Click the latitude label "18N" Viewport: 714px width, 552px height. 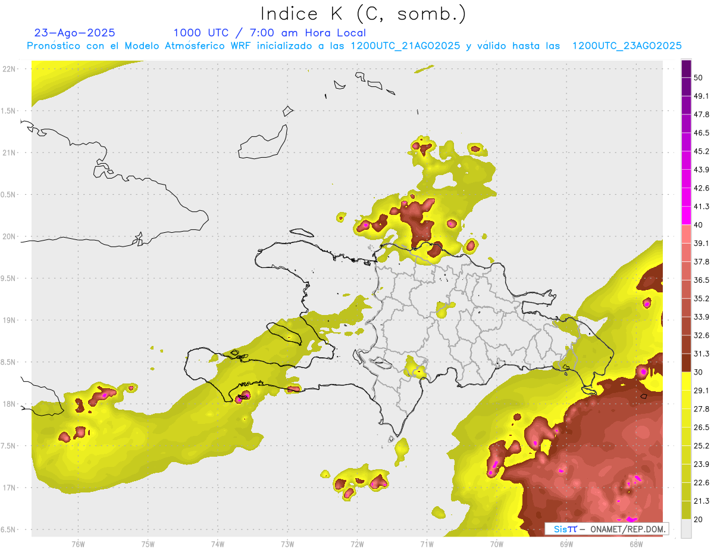coord(10,404)
